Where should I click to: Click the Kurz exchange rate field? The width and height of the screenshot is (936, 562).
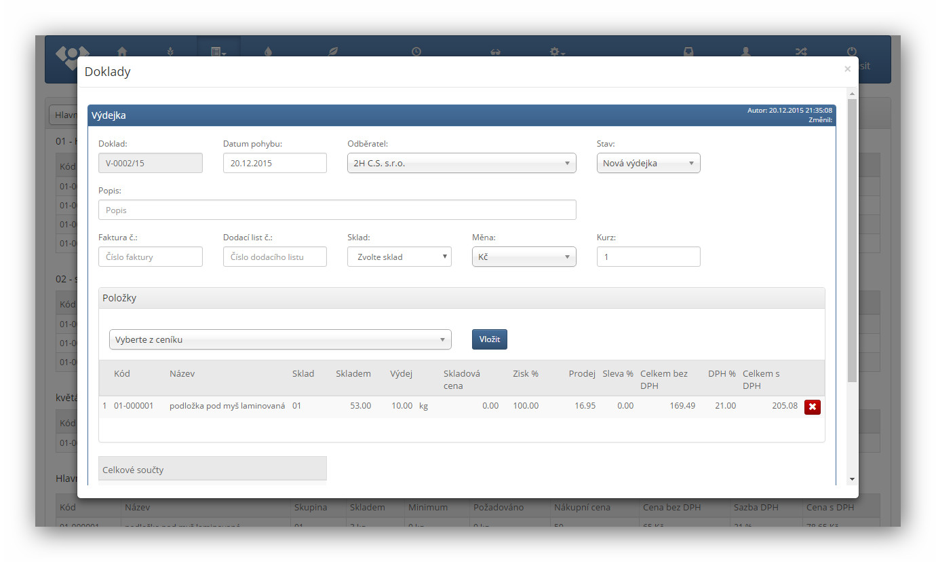(648, 257)
